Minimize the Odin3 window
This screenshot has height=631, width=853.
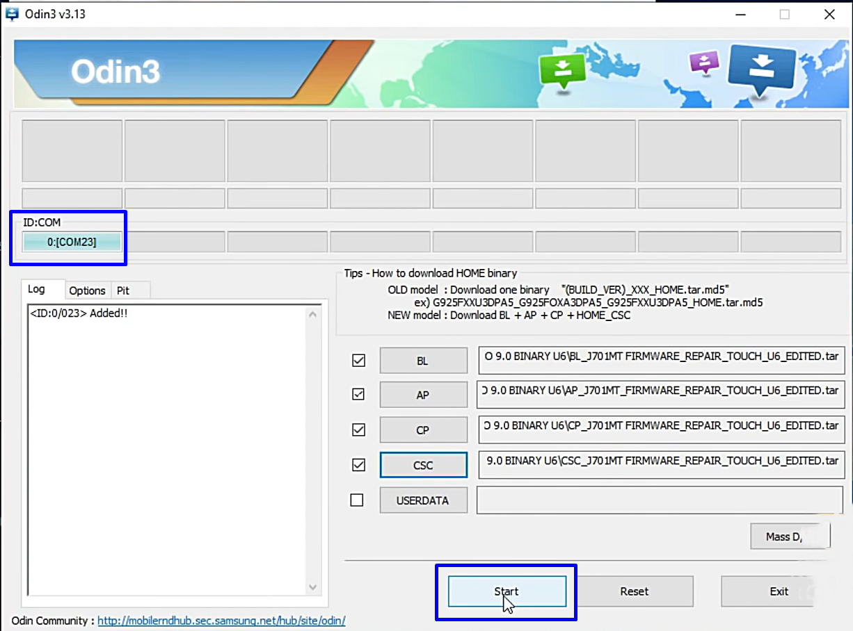coord(740,14)
